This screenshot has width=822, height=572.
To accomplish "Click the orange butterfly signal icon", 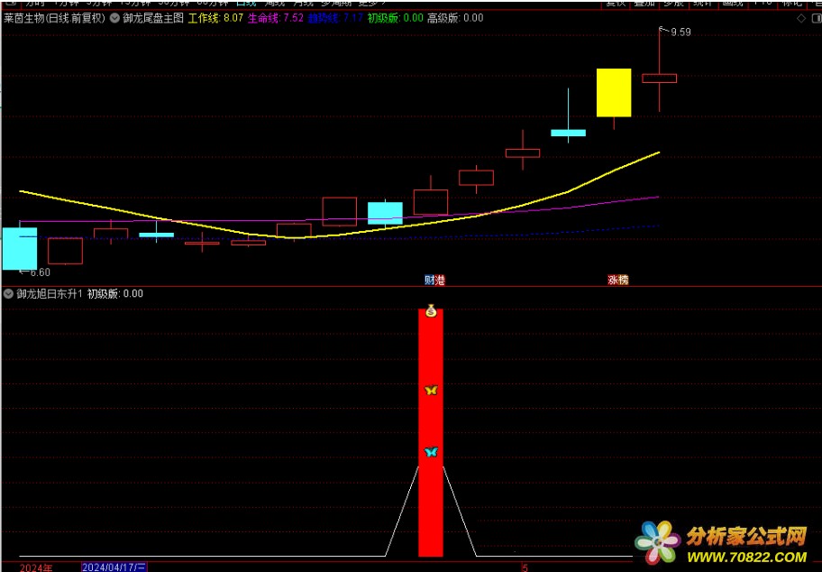I will [431, 390].
